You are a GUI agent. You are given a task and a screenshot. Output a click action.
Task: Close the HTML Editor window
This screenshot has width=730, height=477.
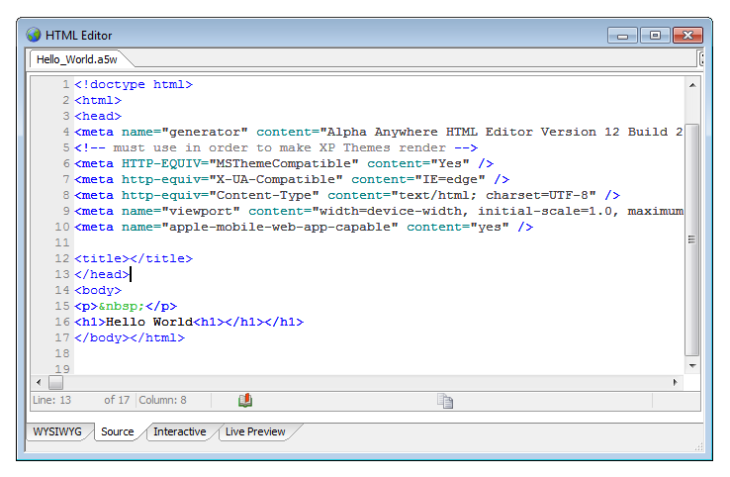[687, 36]
